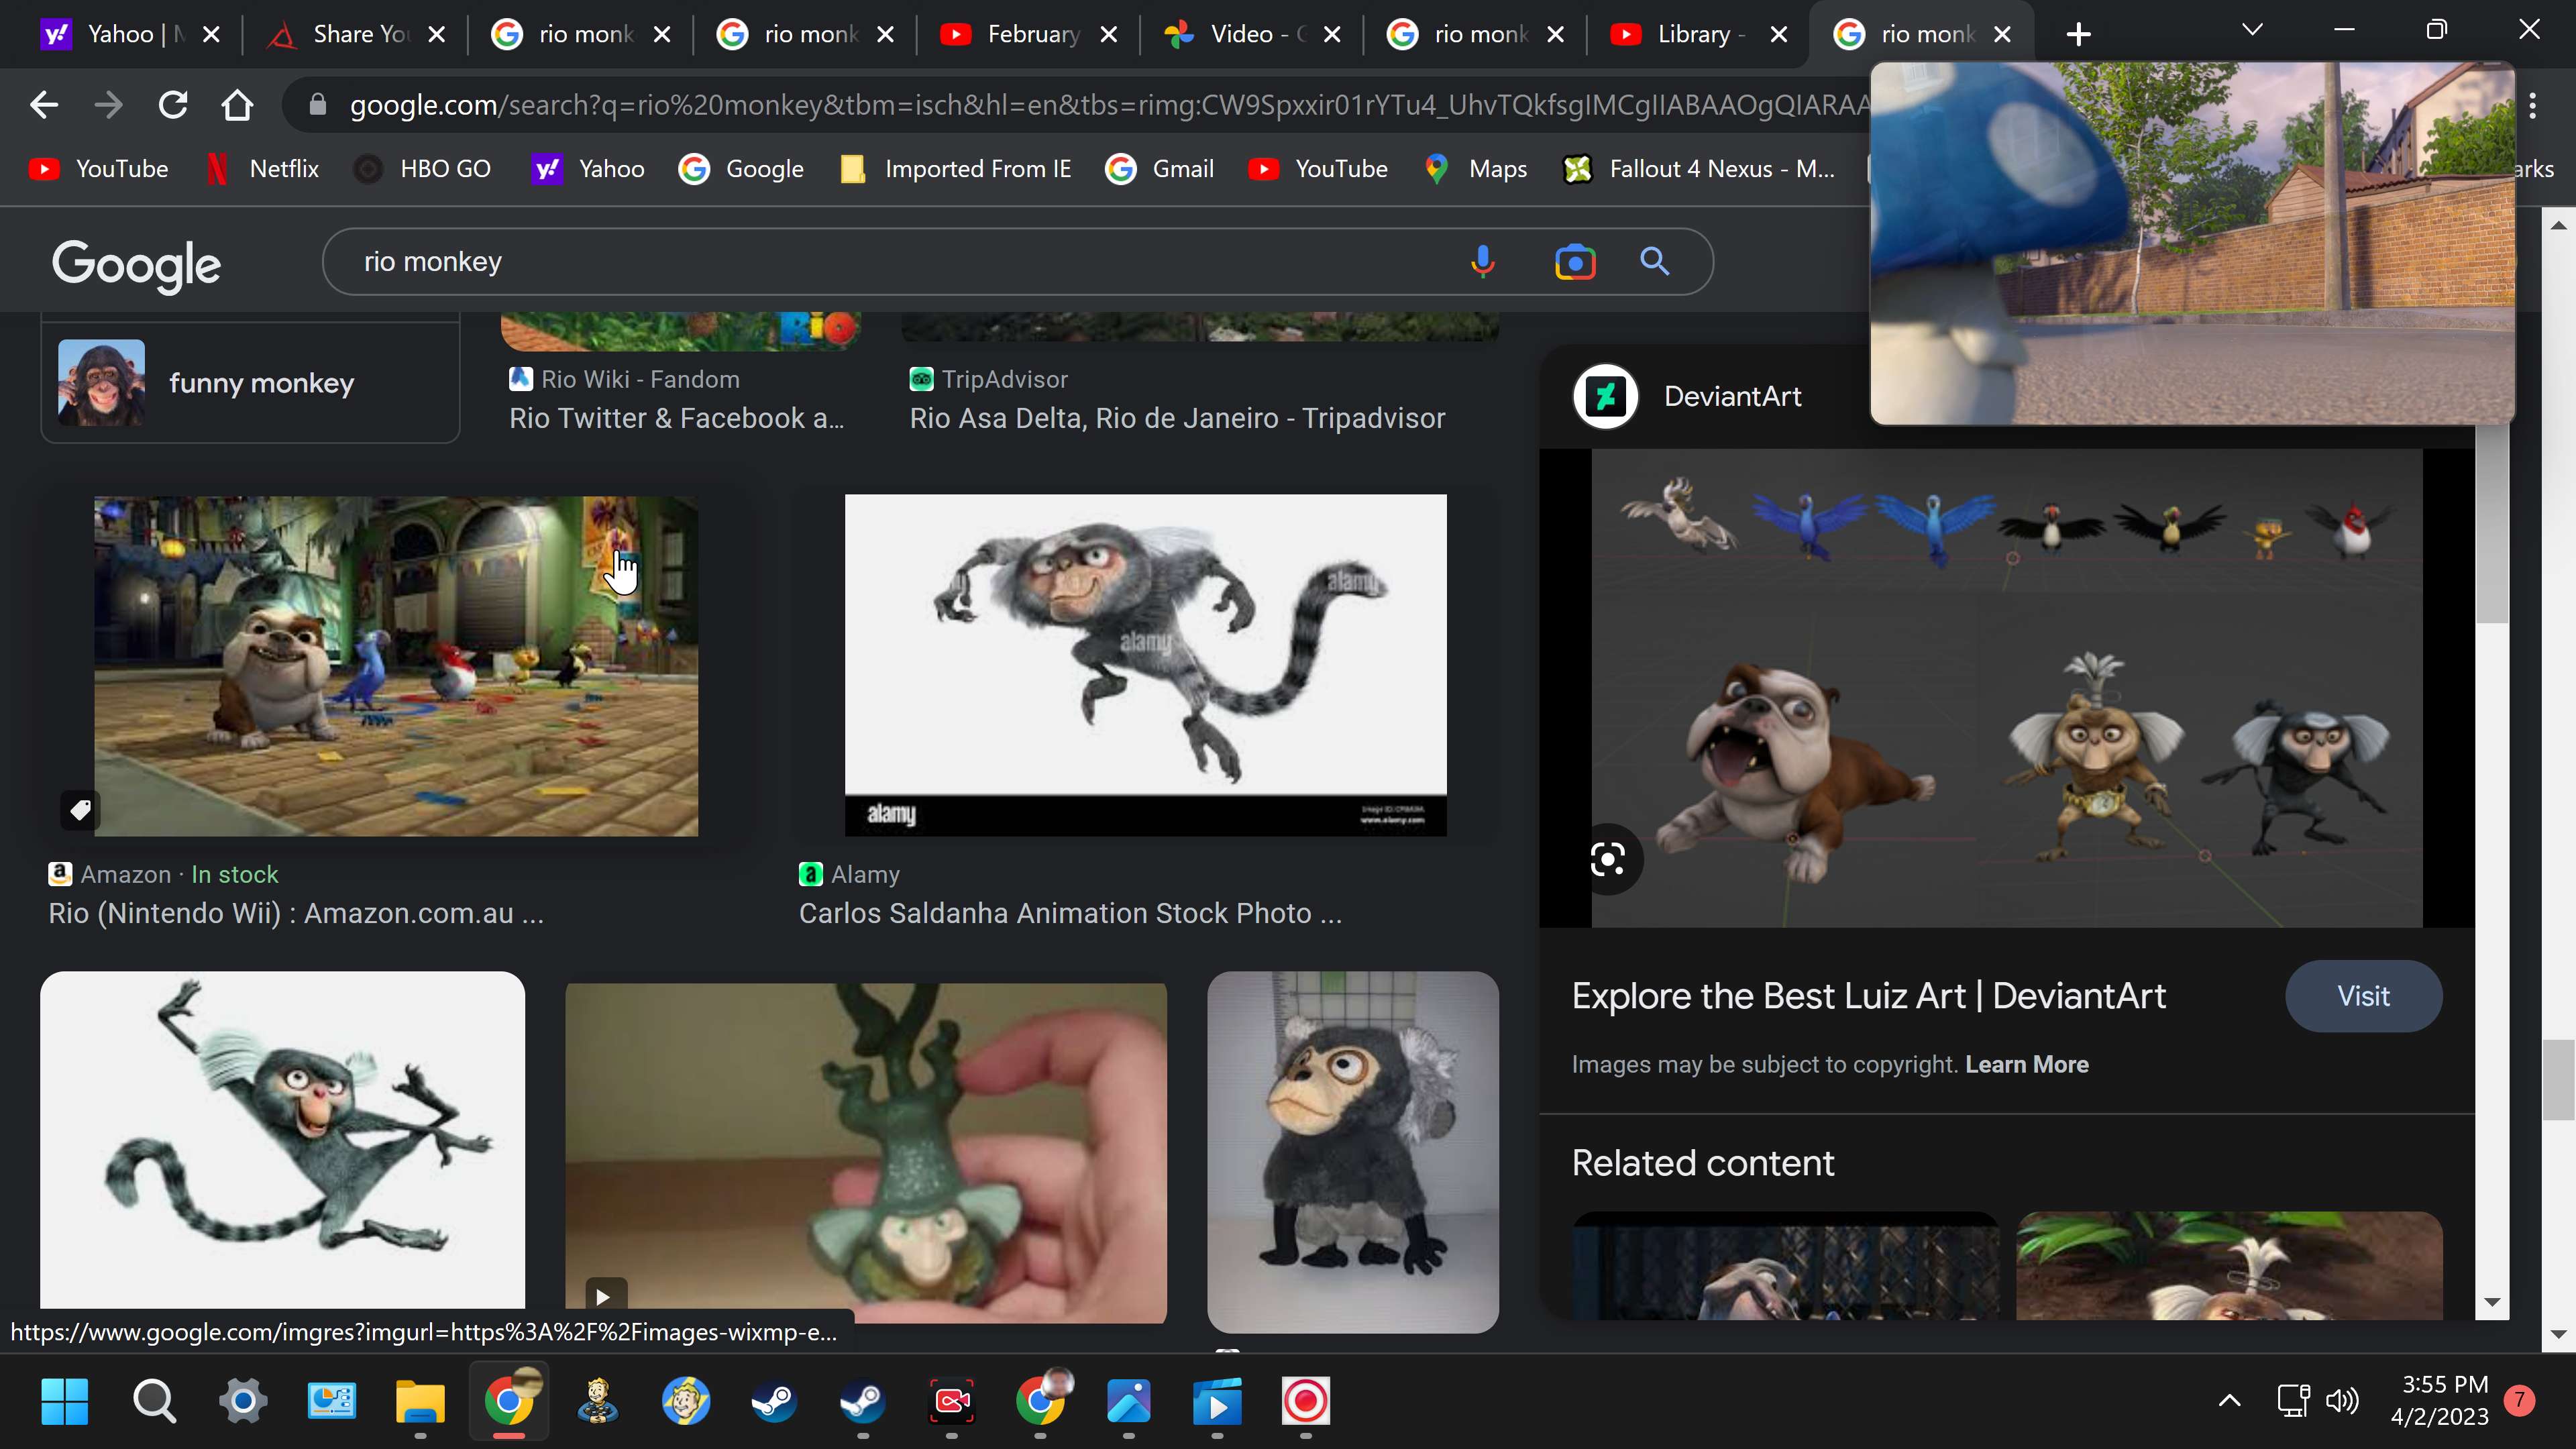Click the DeviantArt logo in preview panel
Image resolution: width=2576 pixels, height=1449 pixels.
click(1605, 396)
